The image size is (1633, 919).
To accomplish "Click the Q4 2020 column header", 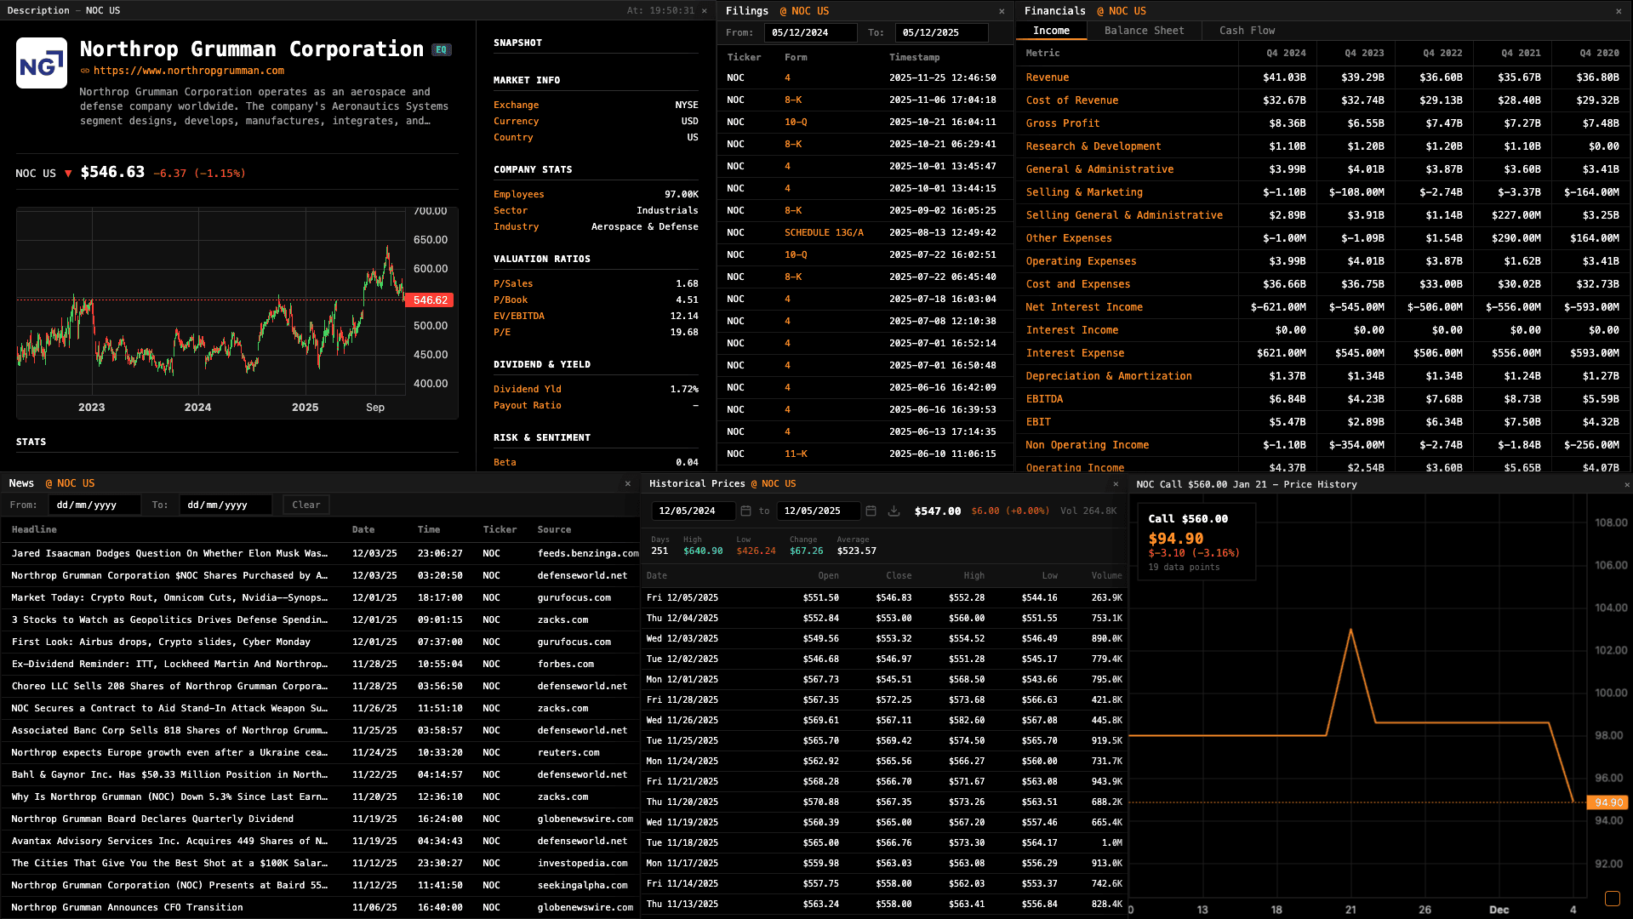I will coord(1598,53).
